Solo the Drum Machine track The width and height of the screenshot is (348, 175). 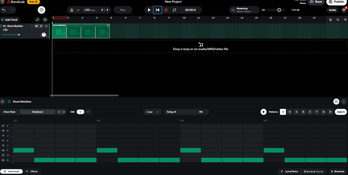41,26
